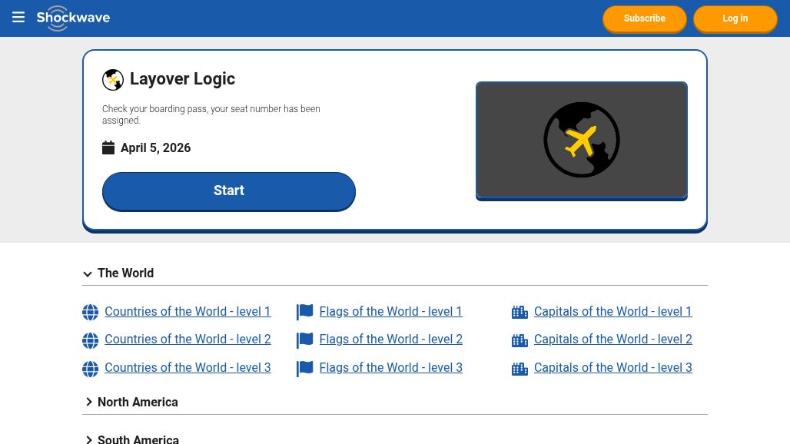Viewport: 790px width, 444px height.
Task: Click the Shockwave logo
Action: coord(74,18)
